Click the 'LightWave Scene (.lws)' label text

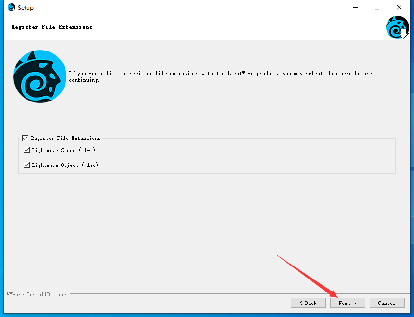tap(64, 150)
